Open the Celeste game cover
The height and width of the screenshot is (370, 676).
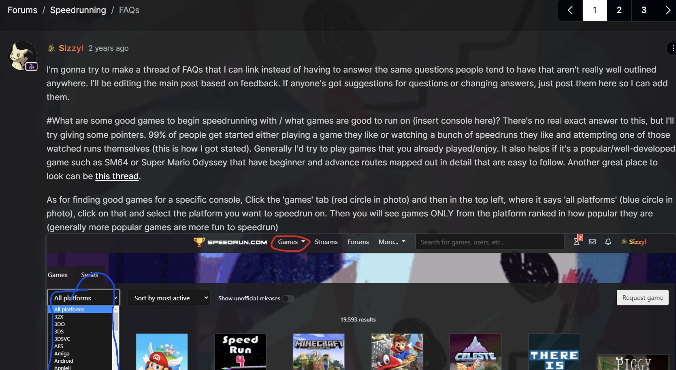[476, 352]
